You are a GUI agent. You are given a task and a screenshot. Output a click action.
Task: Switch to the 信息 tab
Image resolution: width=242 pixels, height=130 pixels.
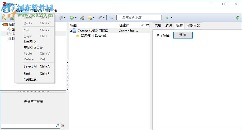pyautogui.click(x=158, y=26)
